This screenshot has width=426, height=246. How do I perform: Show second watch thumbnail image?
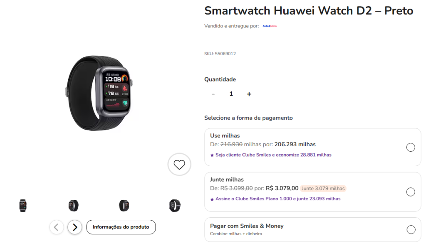click(73, 206)
